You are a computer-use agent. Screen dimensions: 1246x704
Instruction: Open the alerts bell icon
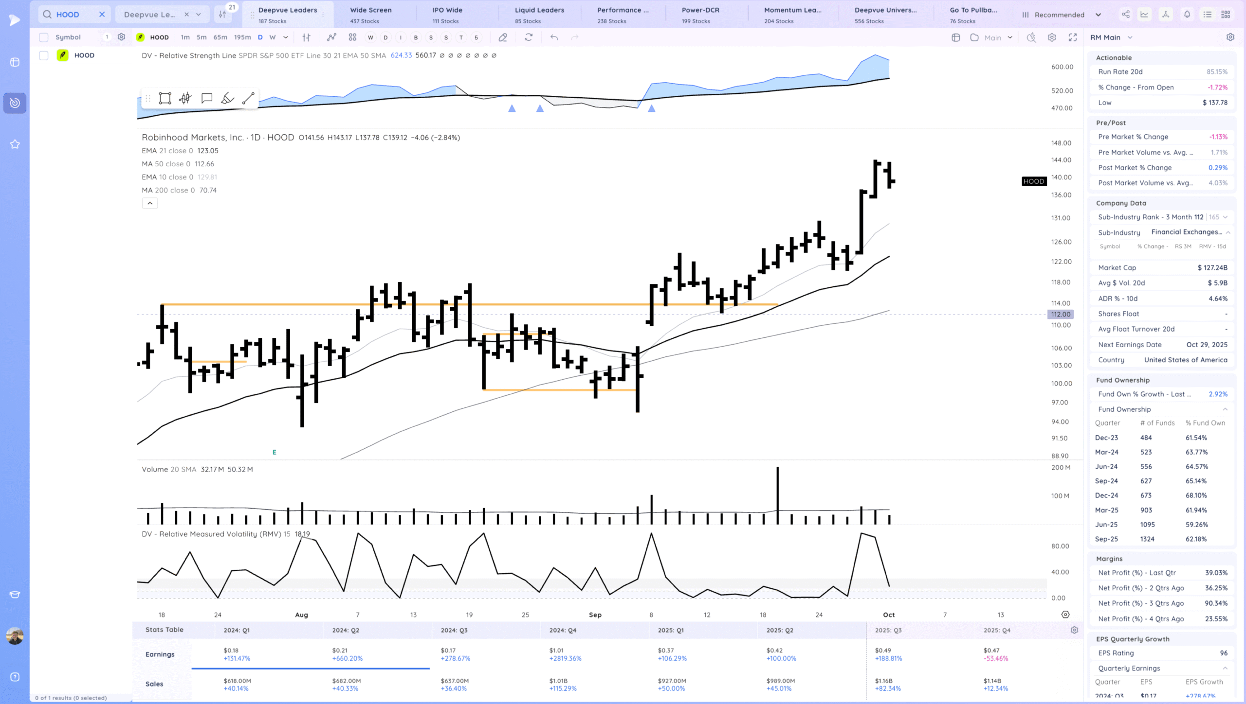pyautogui.click(x=1187, y=15)
